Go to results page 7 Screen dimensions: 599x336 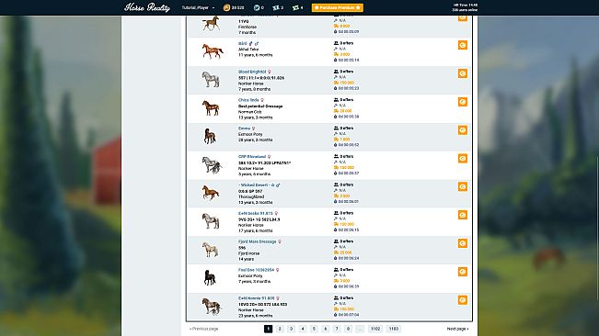click(337, 329)
